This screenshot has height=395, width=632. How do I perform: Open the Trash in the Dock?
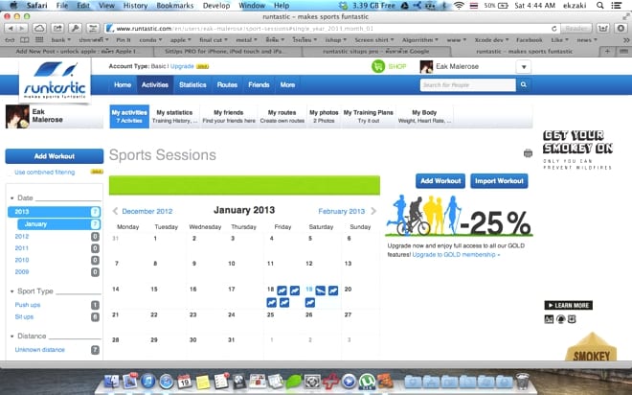[522, 381]
